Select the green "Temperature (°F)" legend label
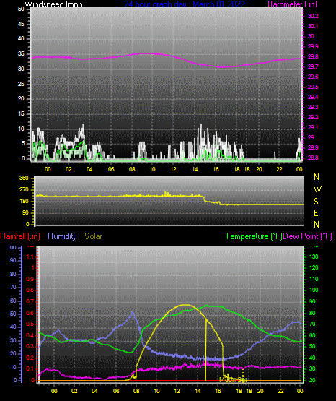Viewport: 336px width, 401px height. (254, 236)
